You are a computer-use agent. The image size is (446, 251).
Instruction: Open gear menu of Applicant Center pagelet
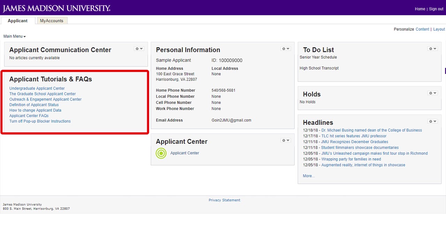[x=286, y=140]
